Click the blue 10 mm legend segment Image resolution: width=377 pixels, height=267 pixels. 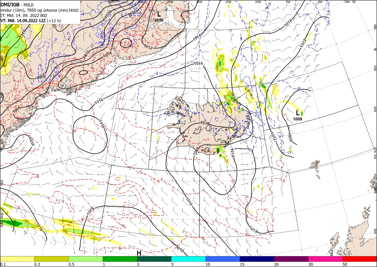[223, 259]
